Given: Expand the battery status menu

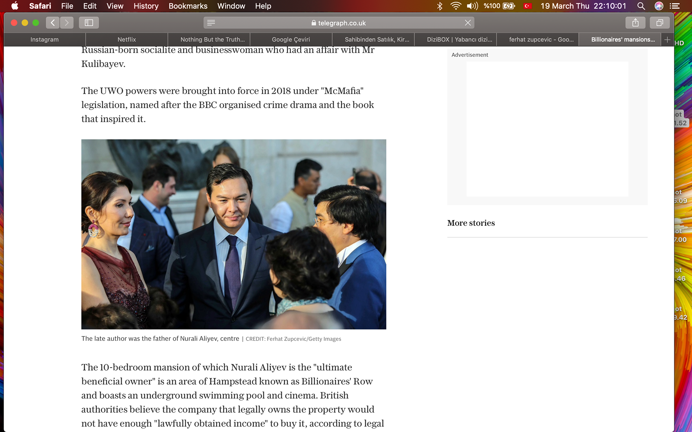Looking at the screenshot, I should 500,6.
